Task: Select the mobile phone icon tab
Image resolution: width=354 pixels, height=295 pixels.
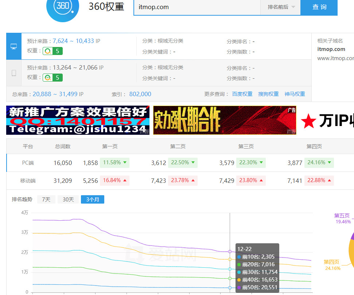Action: (x=14, y=73)
